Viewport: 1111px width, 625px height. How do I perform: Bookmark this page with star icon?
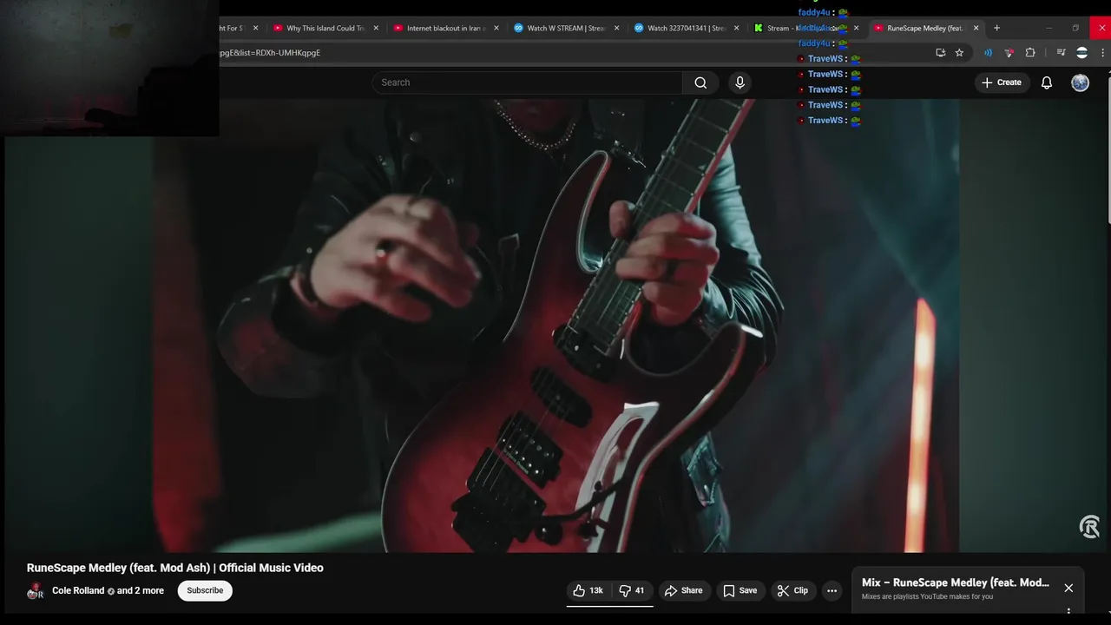point(959,53)
